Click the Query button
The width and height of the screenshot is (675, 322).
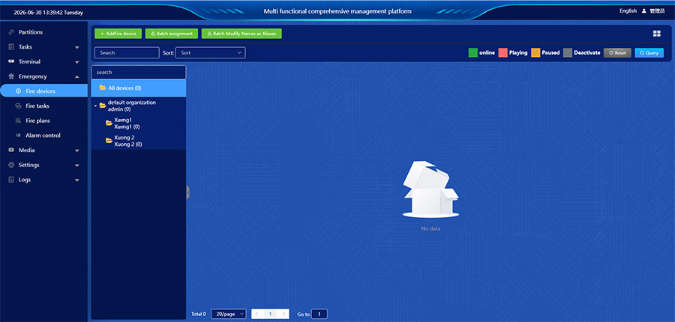pos(649,53)
